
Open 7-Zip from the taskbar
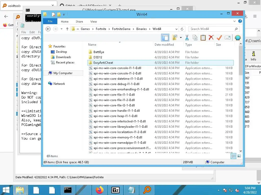point(115,190)
